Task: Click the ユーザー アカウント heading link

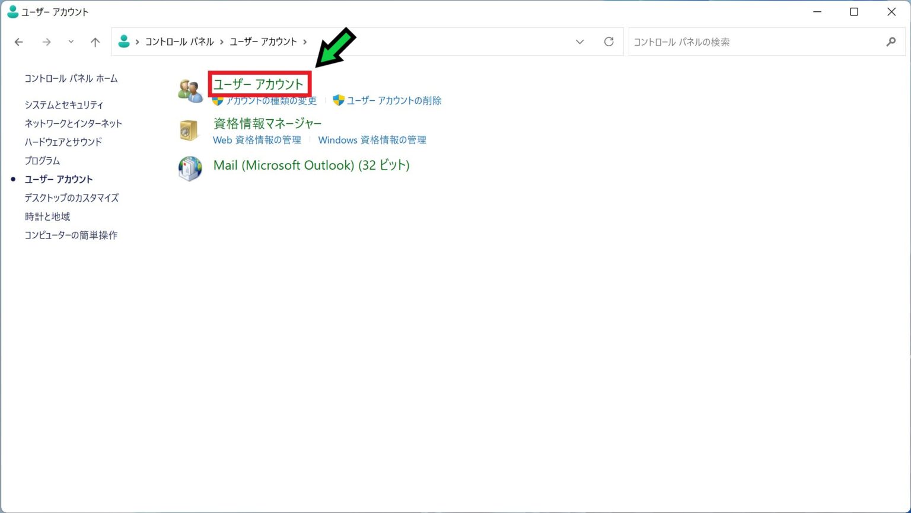Action: pyautogui.click(x=259, y=84)
